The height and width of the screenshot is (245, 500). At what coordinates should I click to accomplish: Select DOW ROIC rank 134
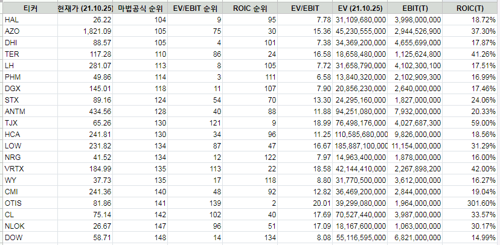coord(250,238)
